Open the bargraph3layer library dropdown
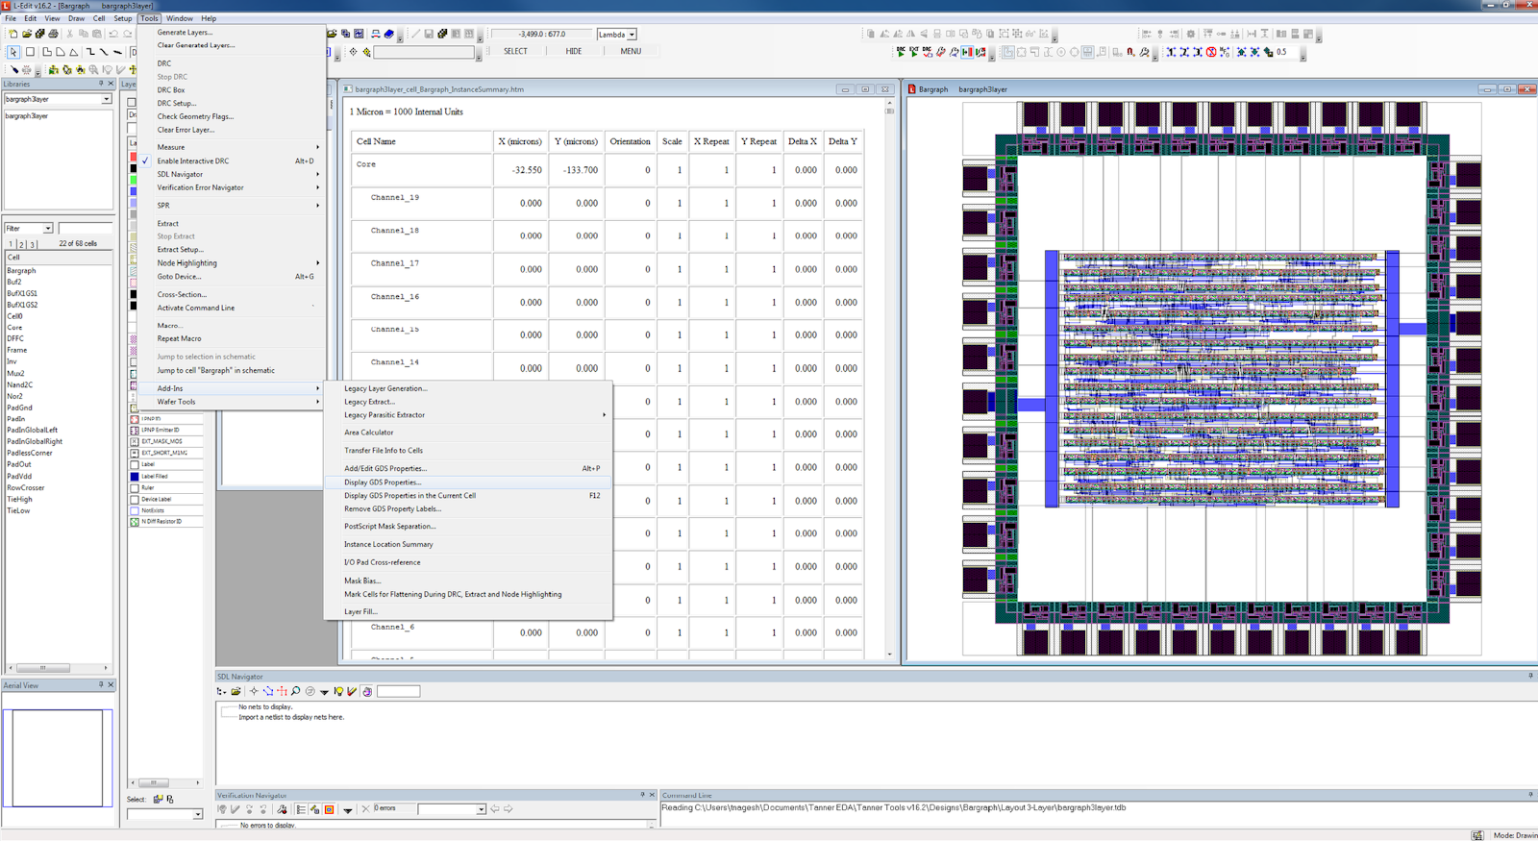This screenshot has width=1538, height=841. [106, 99]
